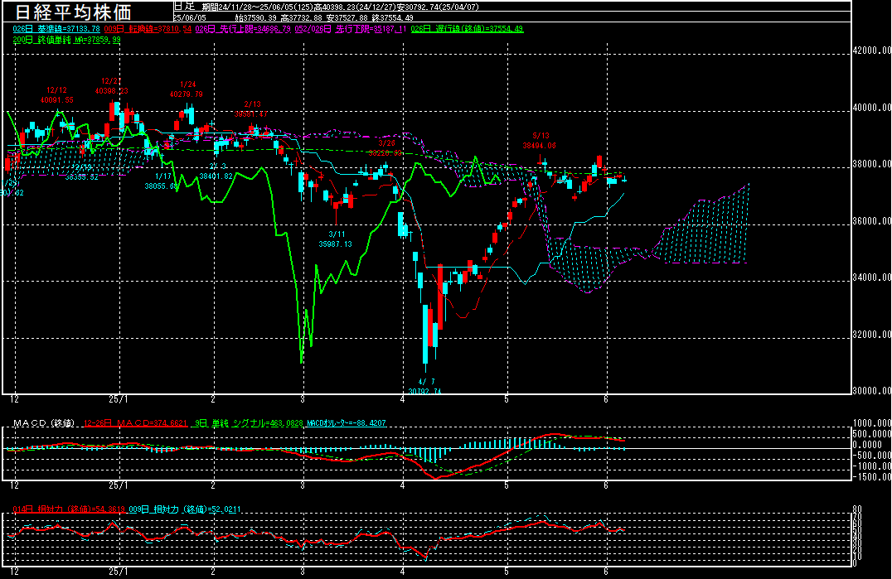
Task: Click MACD axis label 500.0000
Action: click(x=872, y=433)
